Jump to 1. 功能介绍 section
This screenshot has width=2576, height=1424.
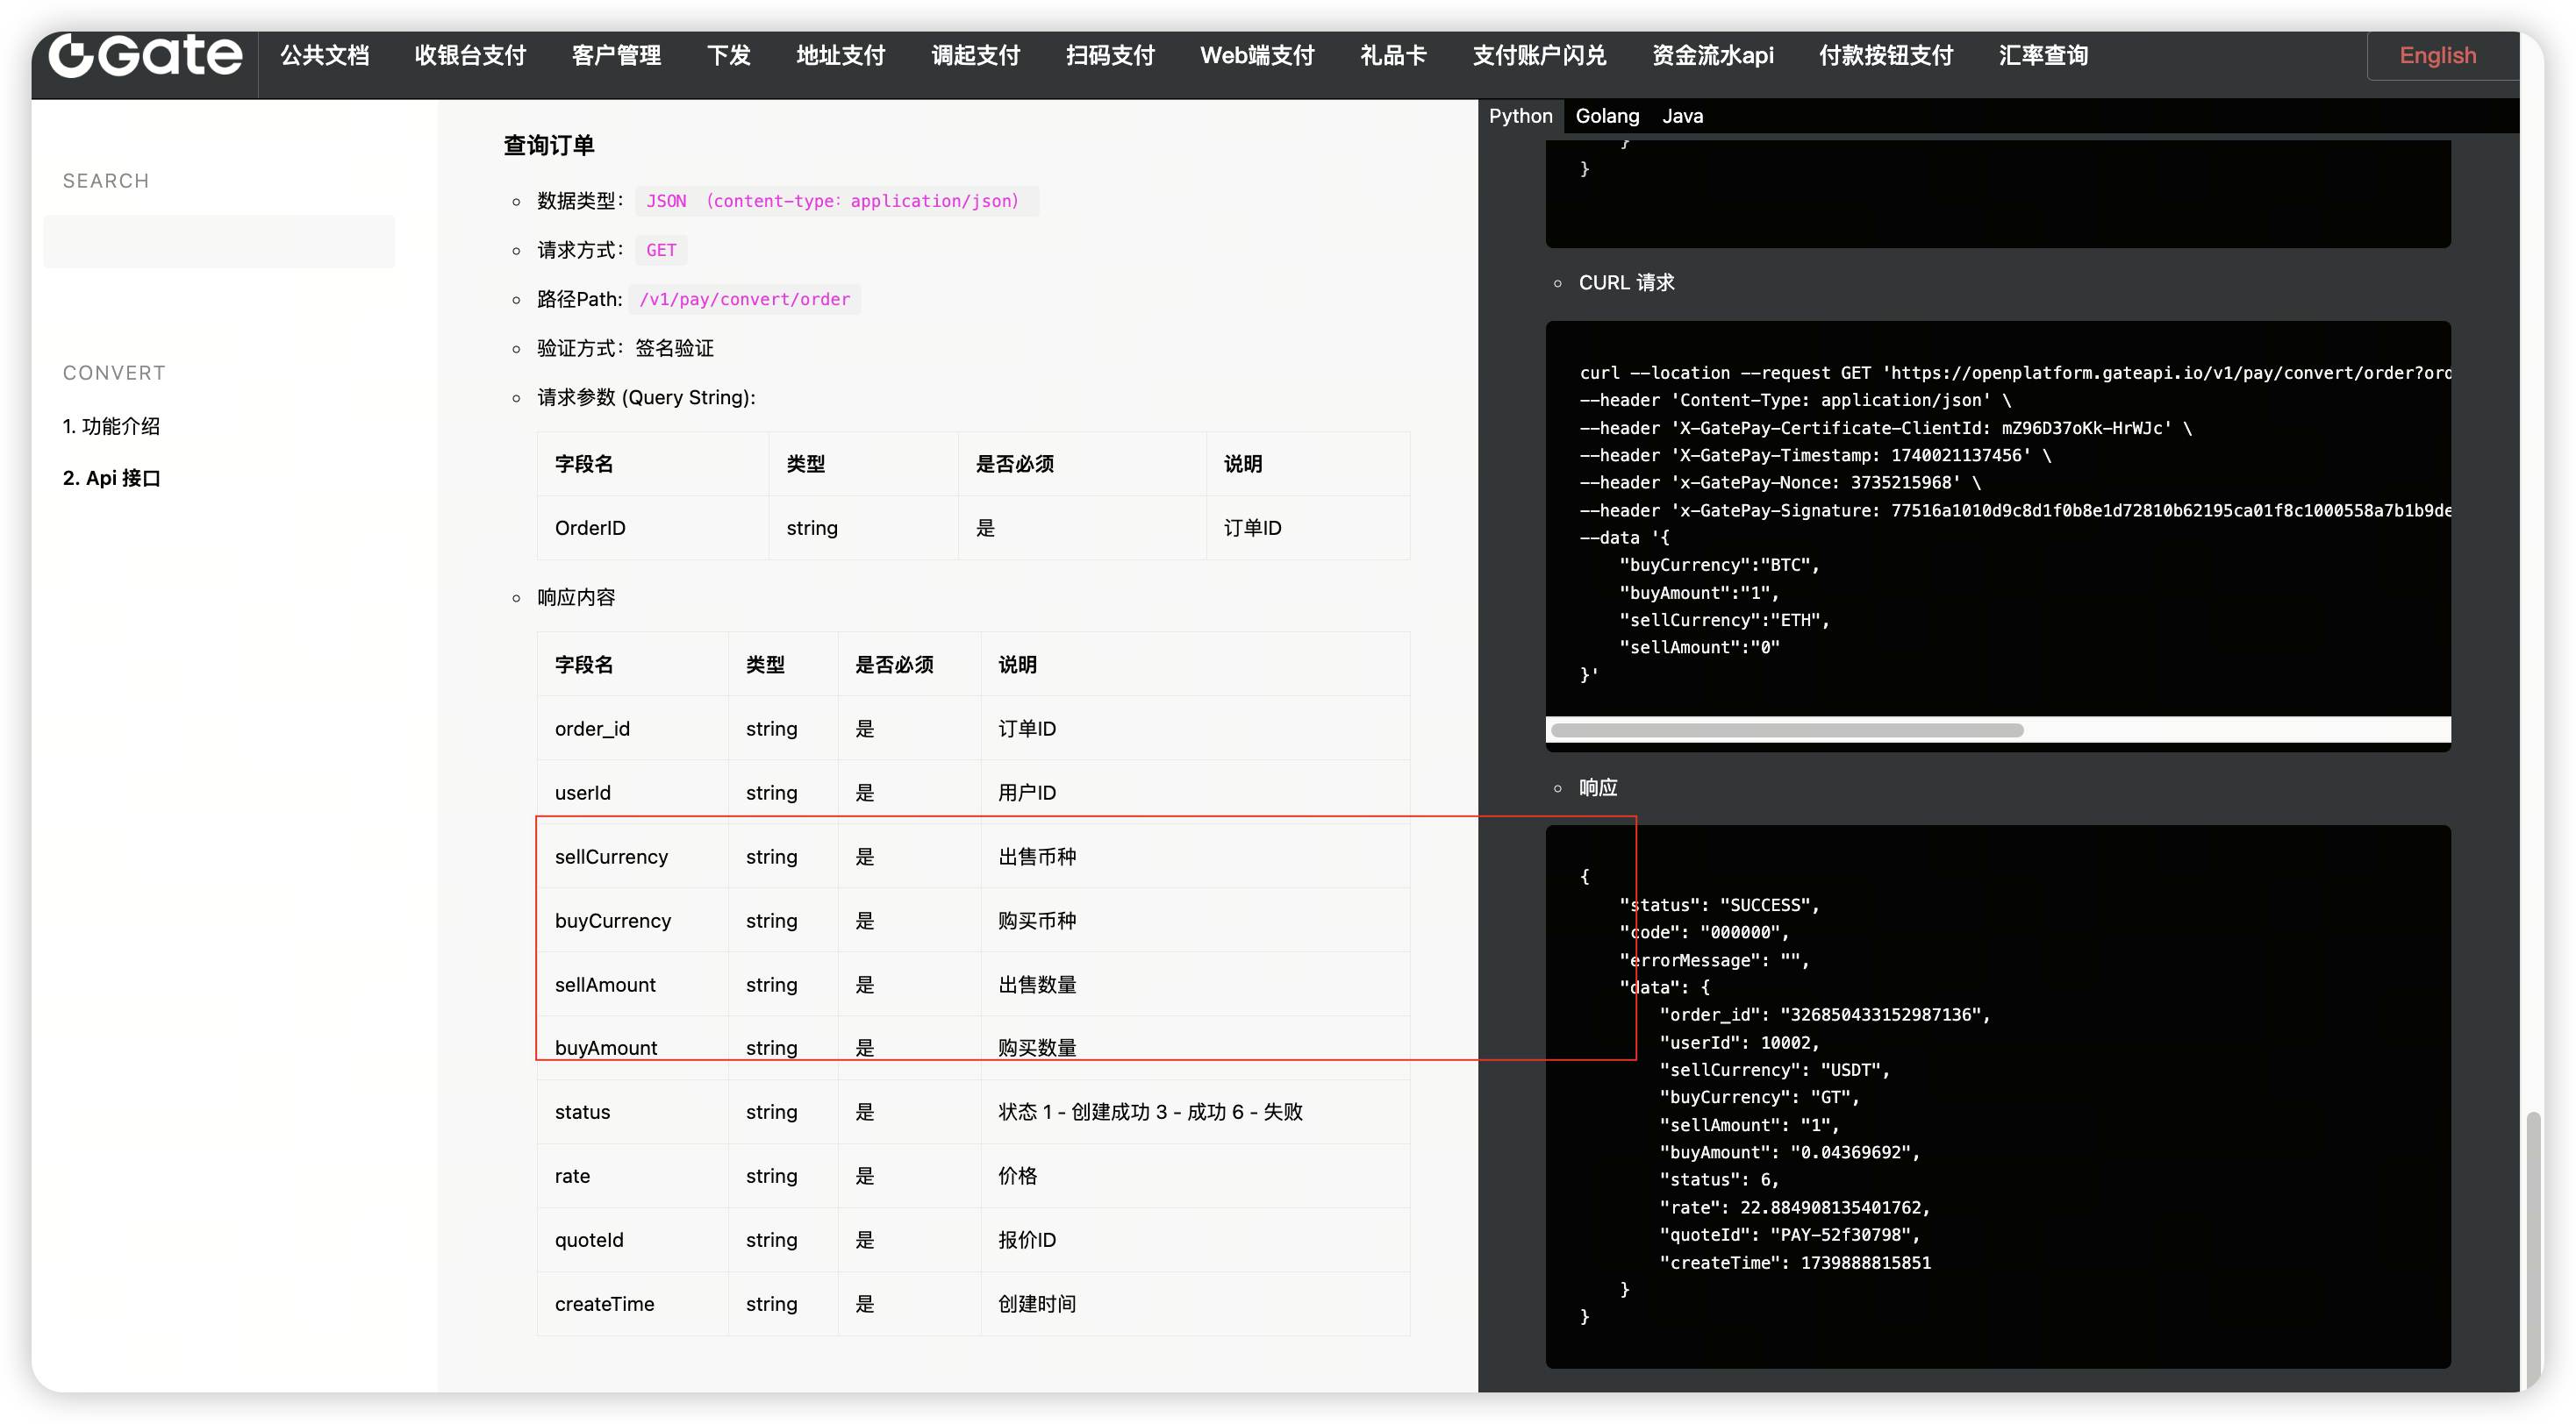coord(111,425)
